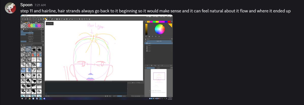Click the Undo arrow icon

click(x=34, y=19)
